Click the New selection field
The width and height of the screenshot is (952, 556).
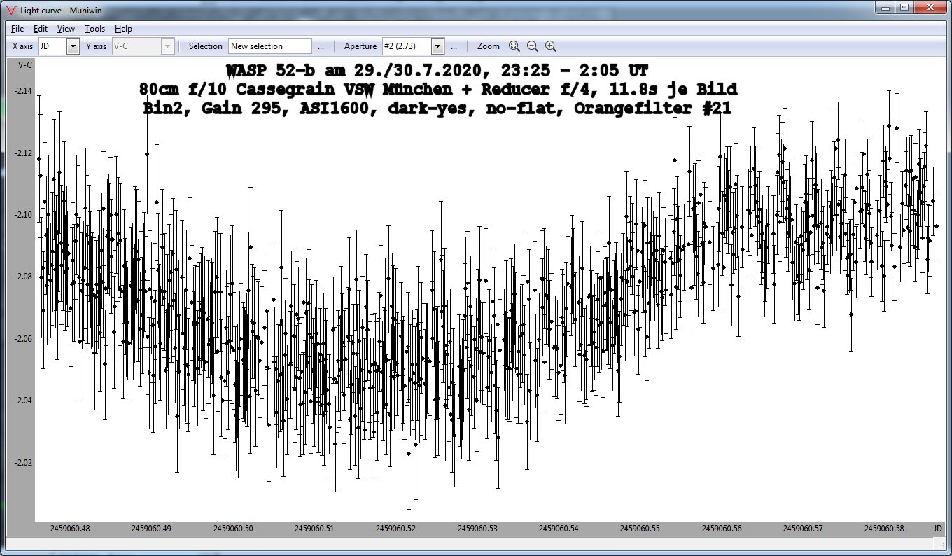[x=269, y=46]
